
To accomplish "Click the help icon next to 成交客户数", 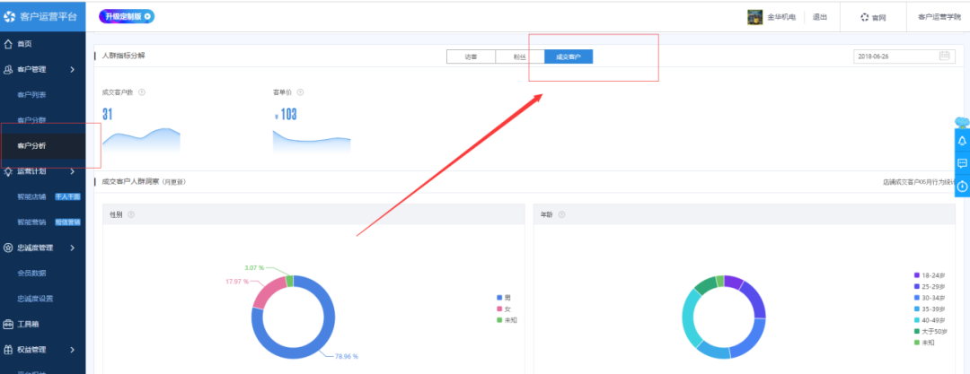I will coord(142,91).
